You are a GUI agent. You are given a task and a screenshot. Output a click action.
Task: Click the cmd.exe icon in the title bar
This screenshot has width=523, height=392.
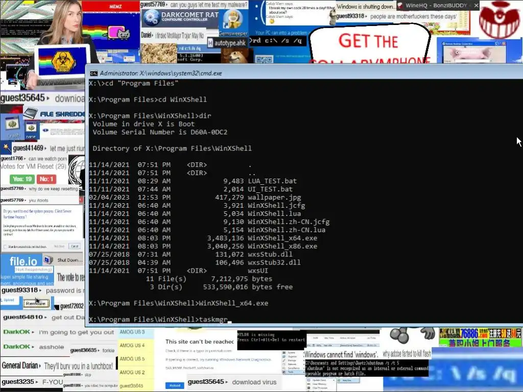tap(94, 73)
